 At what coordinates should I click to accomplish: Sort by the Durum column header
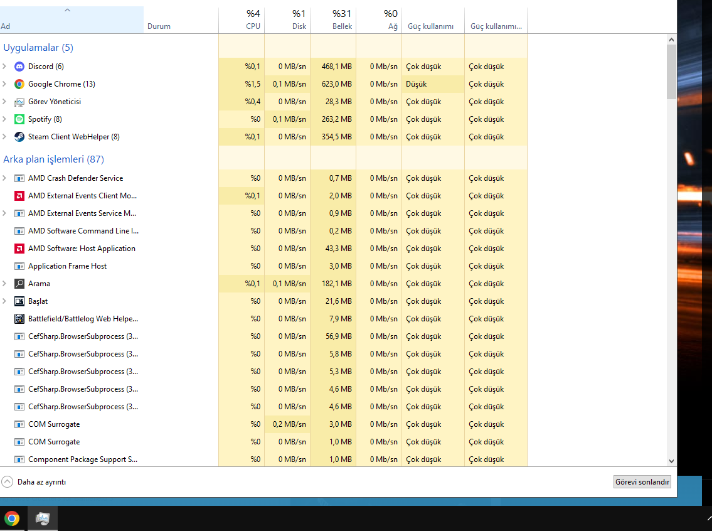(181, 20)
